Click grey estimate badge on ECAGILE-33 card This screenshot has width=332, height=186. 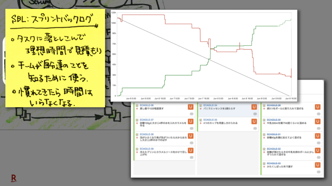318,172
